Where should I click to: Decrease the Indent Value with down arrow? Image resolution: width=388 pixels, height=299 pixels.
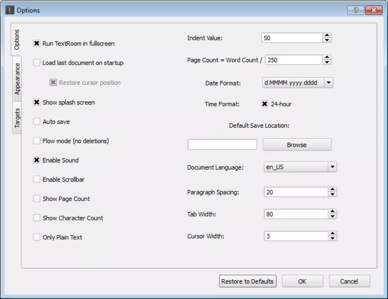[327, 40]
